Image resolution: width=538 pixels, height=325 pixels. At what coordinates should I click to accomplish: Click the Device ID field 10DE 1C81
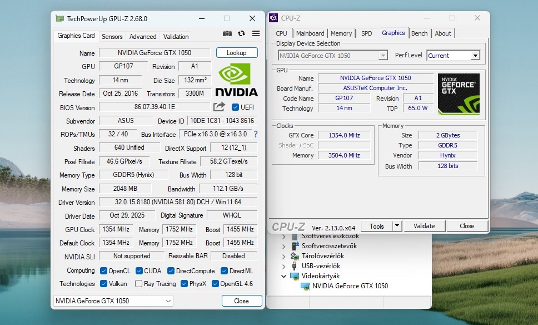pos(222,121)
